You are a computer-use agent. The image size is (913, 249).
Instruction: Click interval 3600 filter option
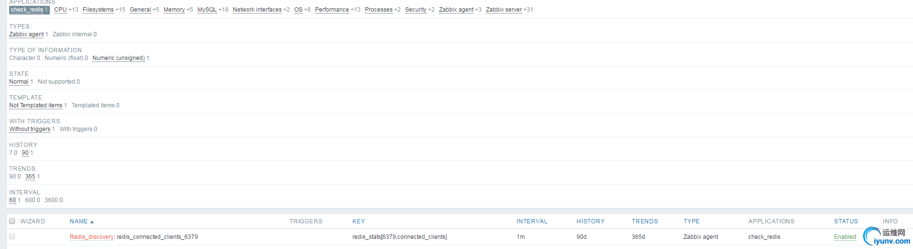(54, 200)
